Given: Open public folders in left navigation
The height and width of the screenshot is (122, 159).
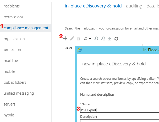Looking at the screenshot, I should click(15, 82).
